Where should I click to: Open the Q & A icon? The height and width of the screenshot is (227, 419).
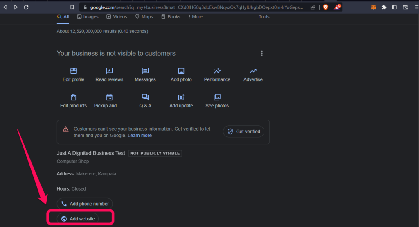pyautogui.click(x=145, y=97)
